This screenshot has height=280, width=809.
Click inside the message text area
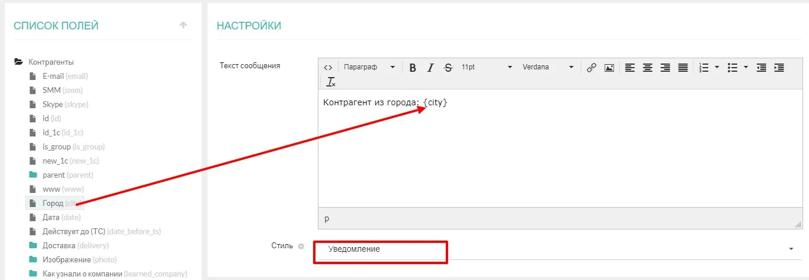559,153
